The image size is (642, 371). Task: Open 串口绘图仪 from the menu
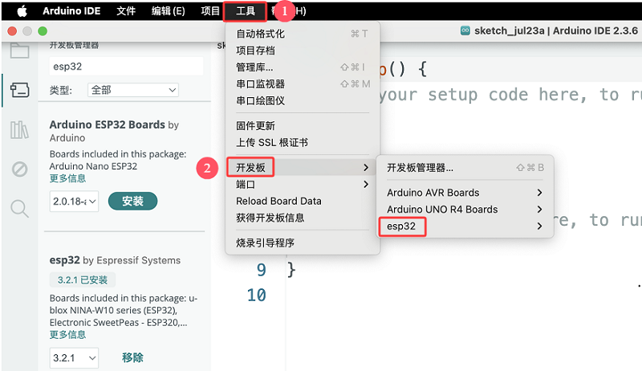coord(303,100)
